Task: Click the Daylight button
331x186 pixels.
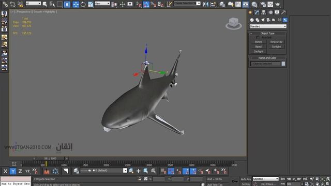Action: click(259, 52)
